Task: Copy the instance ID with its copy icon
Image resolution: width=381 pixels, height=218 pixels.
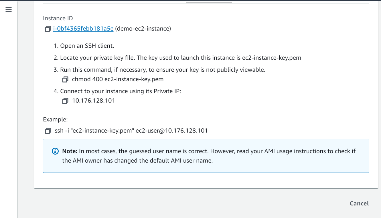Action: [48, 29]
